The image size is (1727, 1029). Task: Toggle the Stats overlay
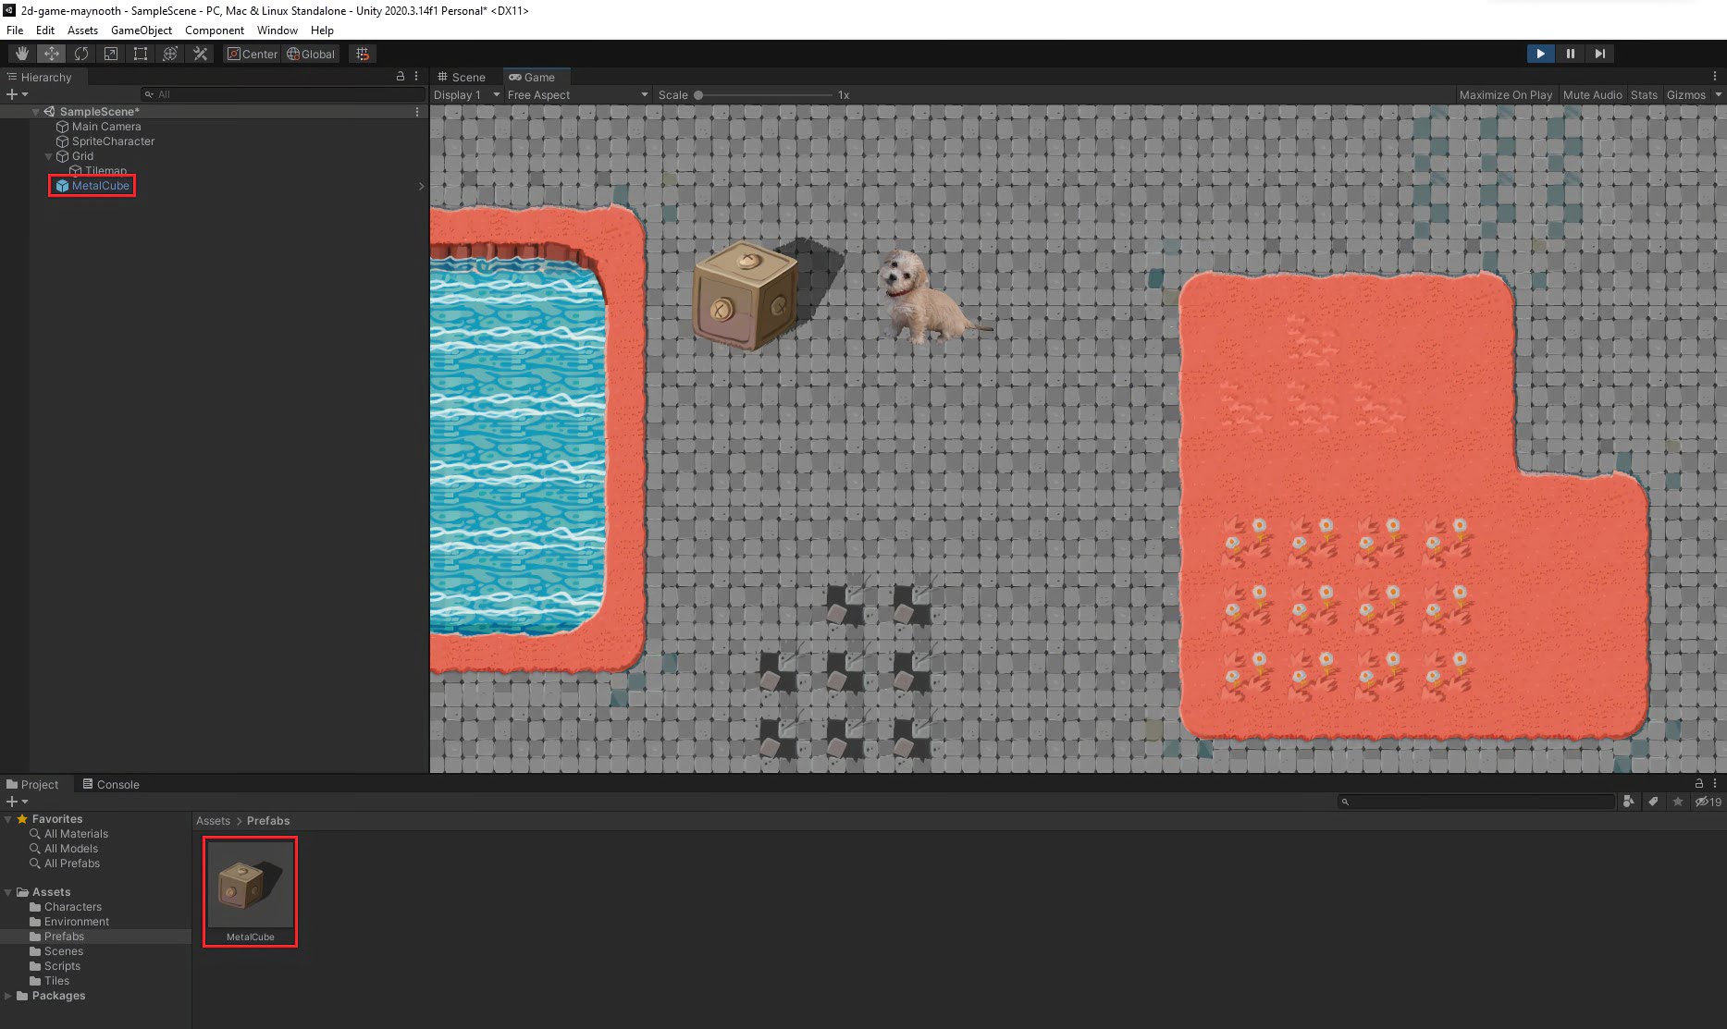(x=1644, y=94)
